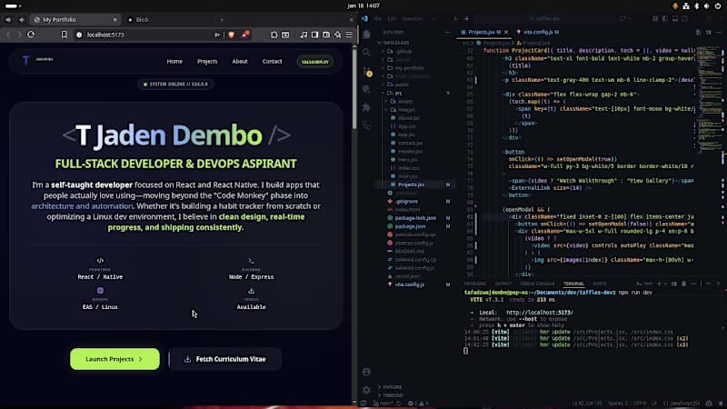This screenshot has width=727, height=409.
Task: Click the terminal prompt icon above Node / Express
Action: click(x=252, y=261)
